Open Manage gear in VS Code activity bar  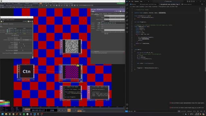[127, 109]
